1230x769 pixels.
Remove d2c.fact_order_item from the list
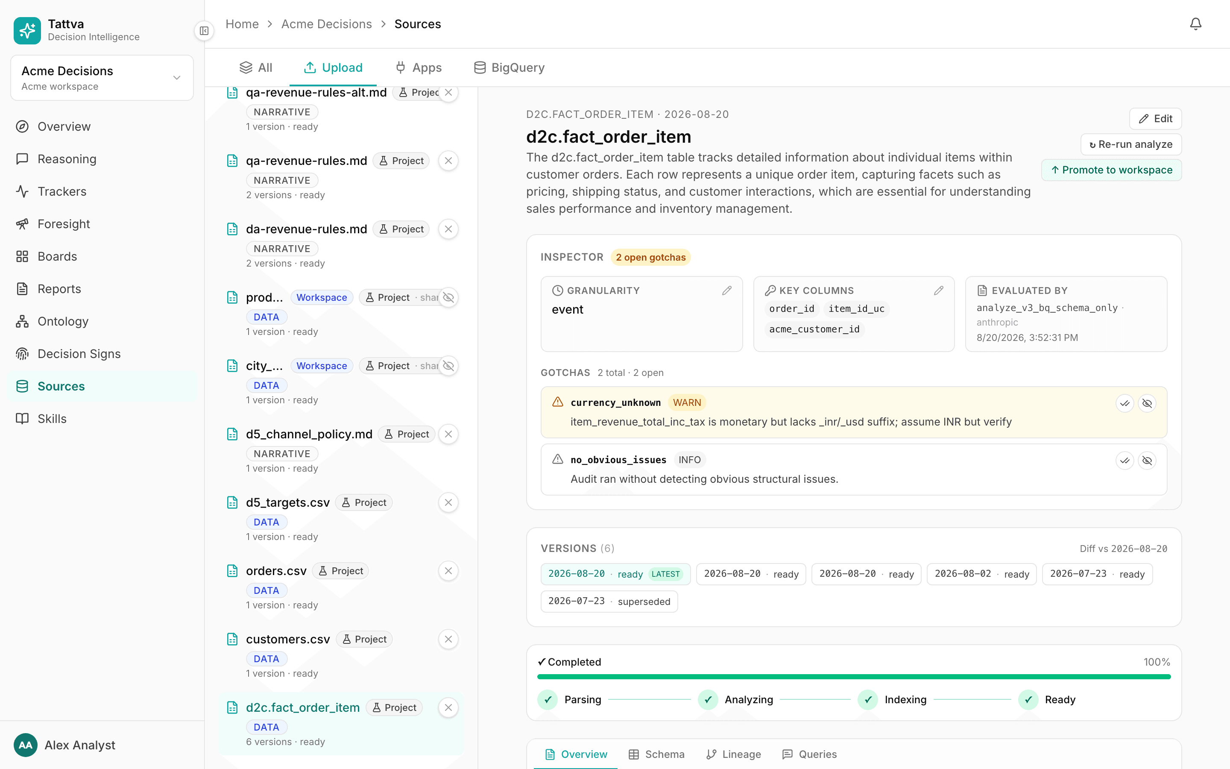point(448,707)
